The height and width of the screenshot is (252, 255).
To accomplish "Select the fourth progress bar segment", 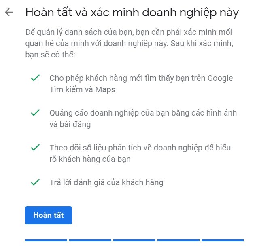I will 178,240.
